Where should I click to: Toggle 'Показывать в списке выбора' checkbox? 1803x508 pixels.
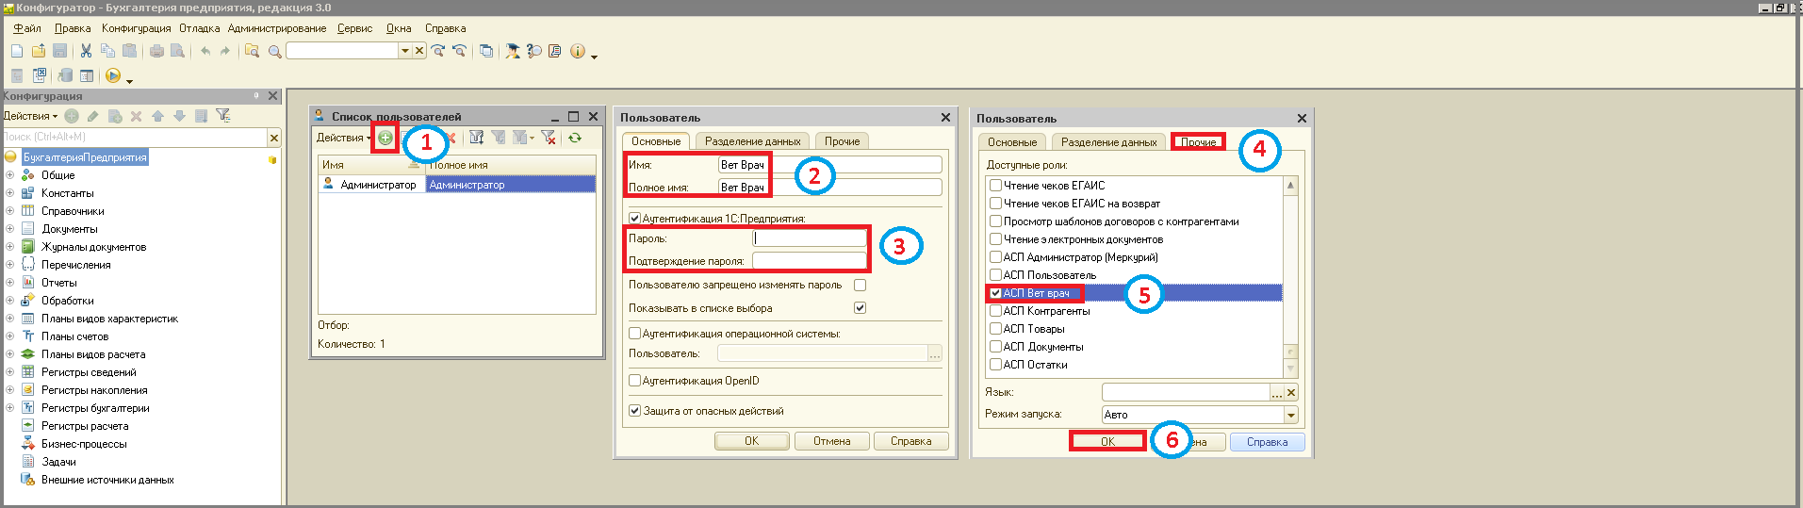pyautogui.click(x=860, y=308)
